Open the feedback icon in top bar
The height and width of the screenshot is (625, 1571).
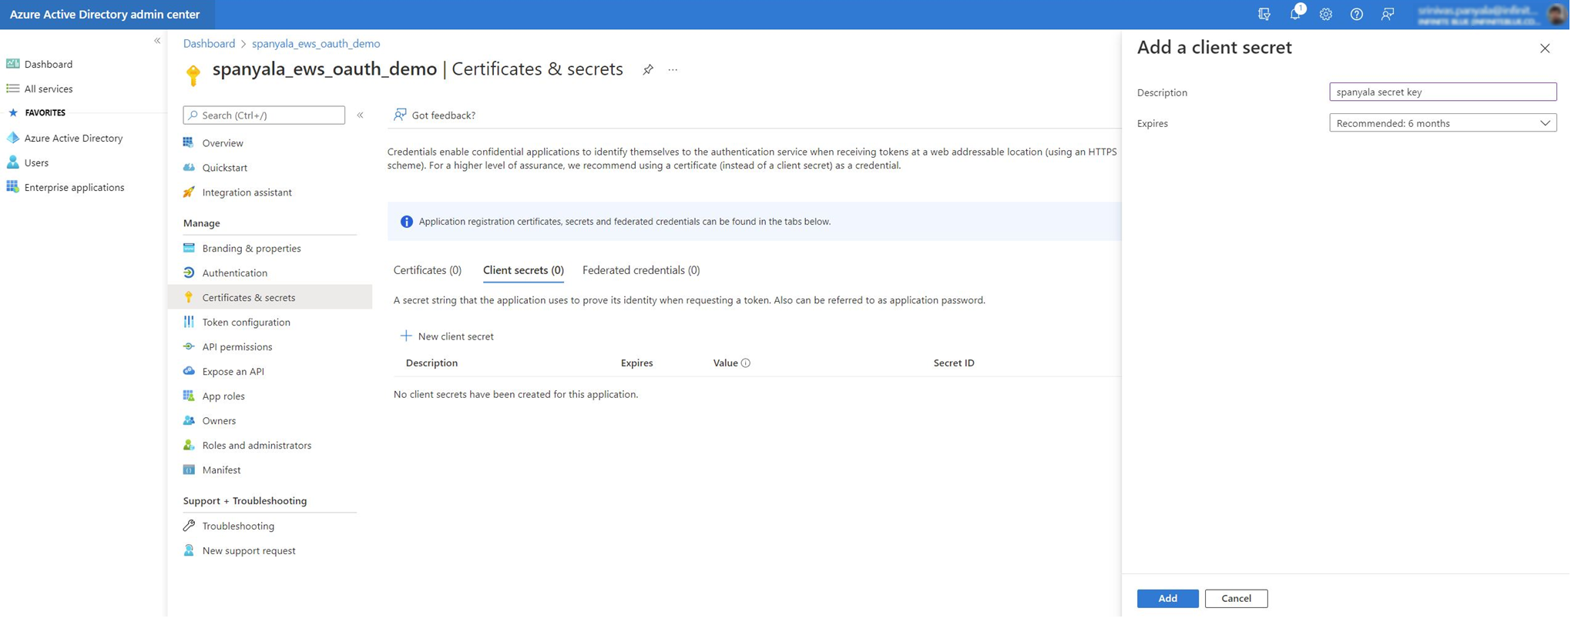1388,15
